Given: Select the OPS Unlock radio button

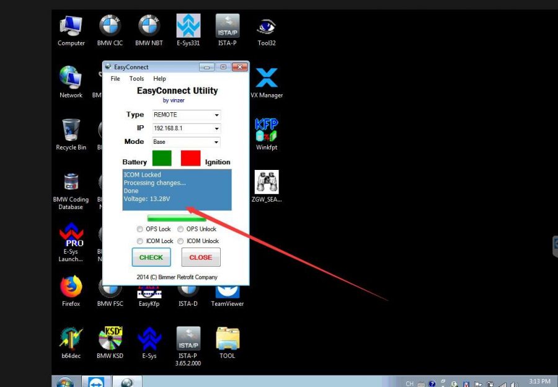Looking at the screenshot, I should [x=181, y=229].
